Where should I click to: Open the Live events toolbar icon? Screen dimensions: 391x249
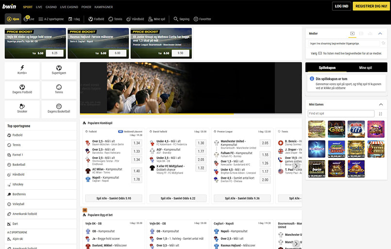pyautogui.click(x=29, y=19)
